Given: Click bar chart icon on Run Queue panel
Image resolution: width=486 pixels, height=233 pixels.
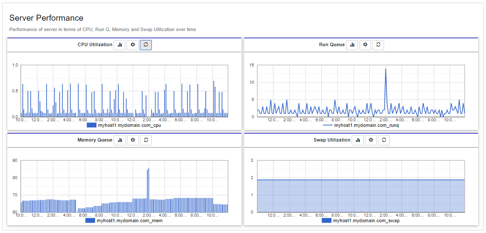Looking at the screenshot, I should 352,45.
